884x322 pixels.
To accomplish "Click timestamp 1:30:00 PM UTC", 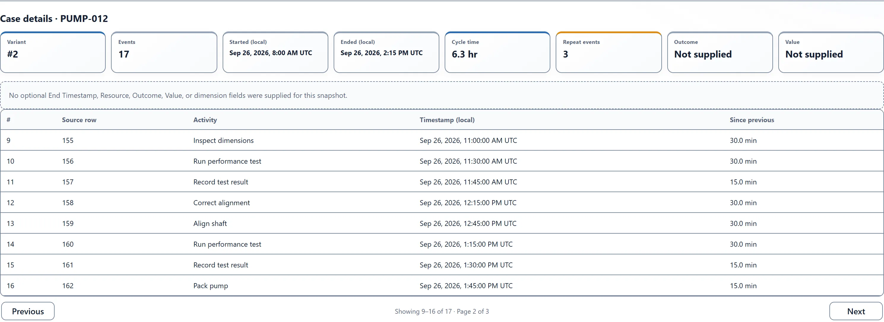I will (466, 265).
